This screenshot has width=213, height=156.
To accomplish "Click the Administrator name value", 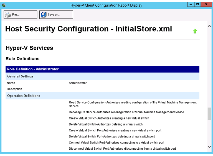I will [x=78, y=83].
